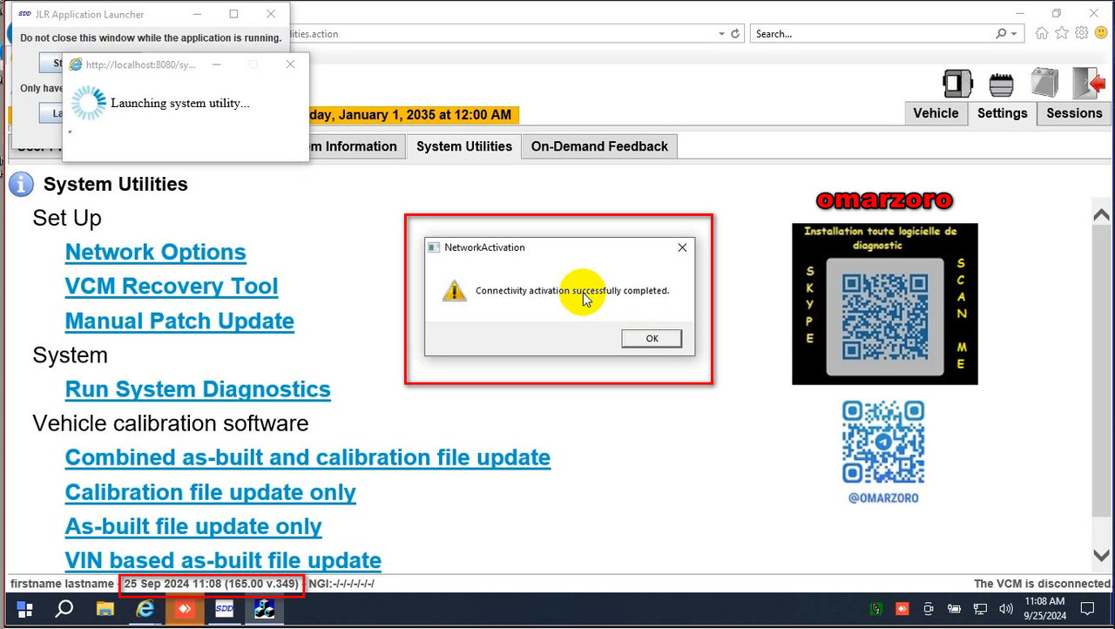The width and height of the screenshot is (1115, 629).
Task: Open taskbar search magnifier
Action: 64,609
